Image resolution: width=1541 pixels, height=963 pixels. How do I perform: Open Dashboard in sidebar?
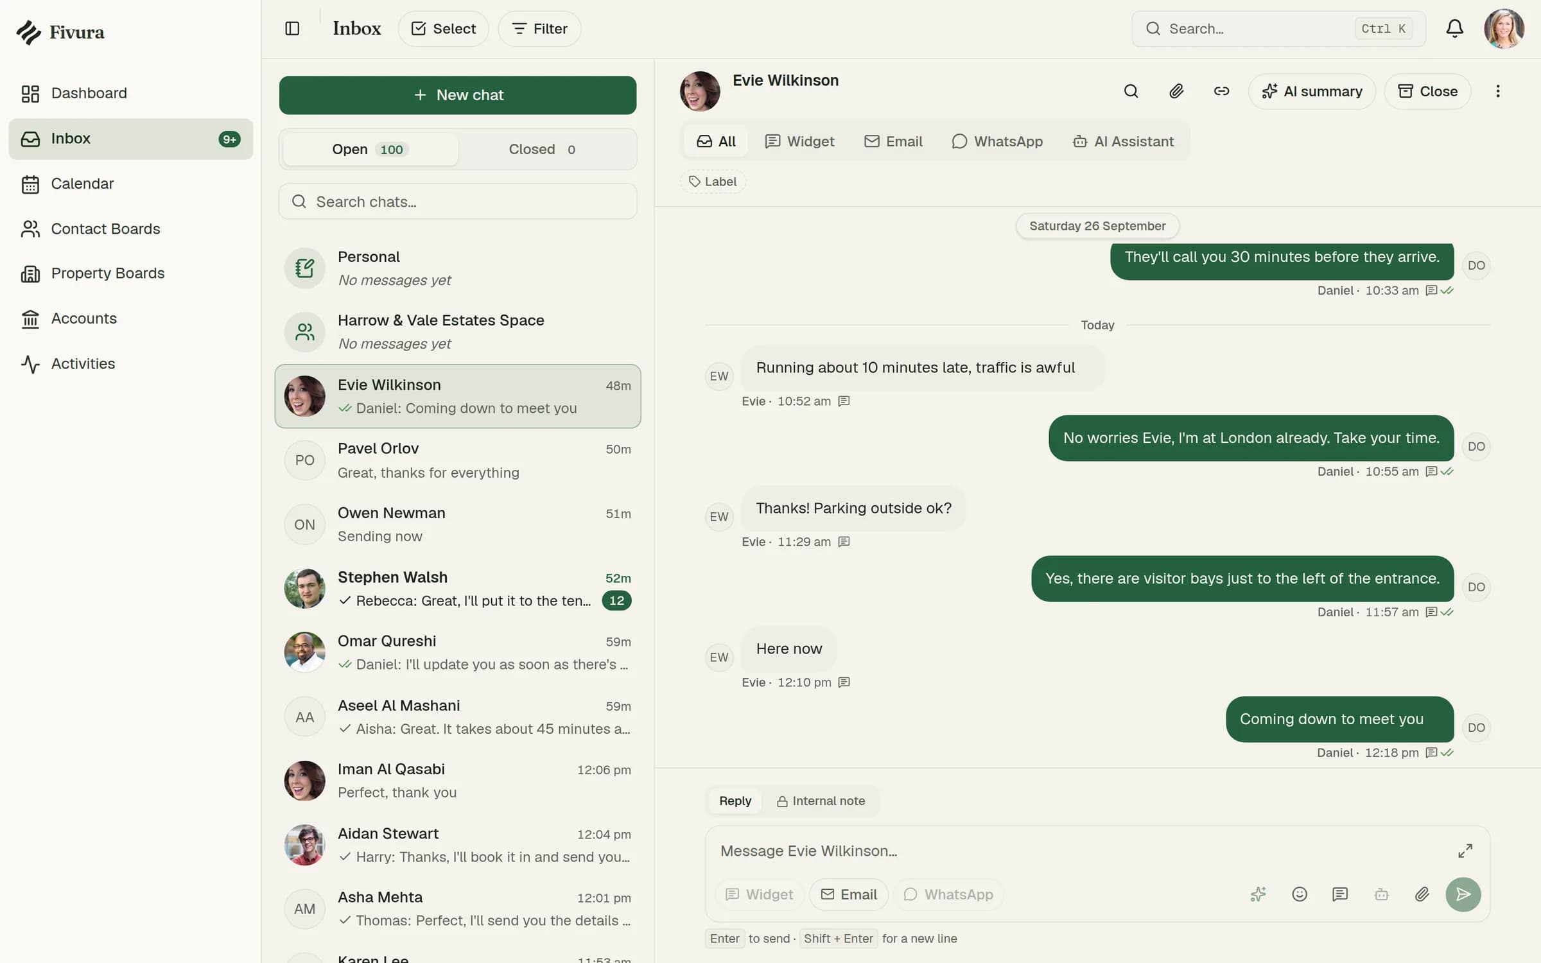coord(130,93)
